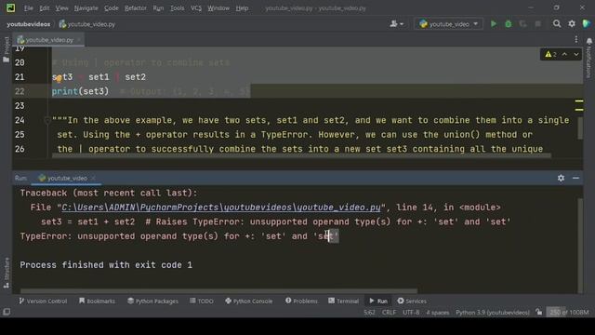Close the youtube_video run tab
595x335 pixels.
tap(93, 178)
